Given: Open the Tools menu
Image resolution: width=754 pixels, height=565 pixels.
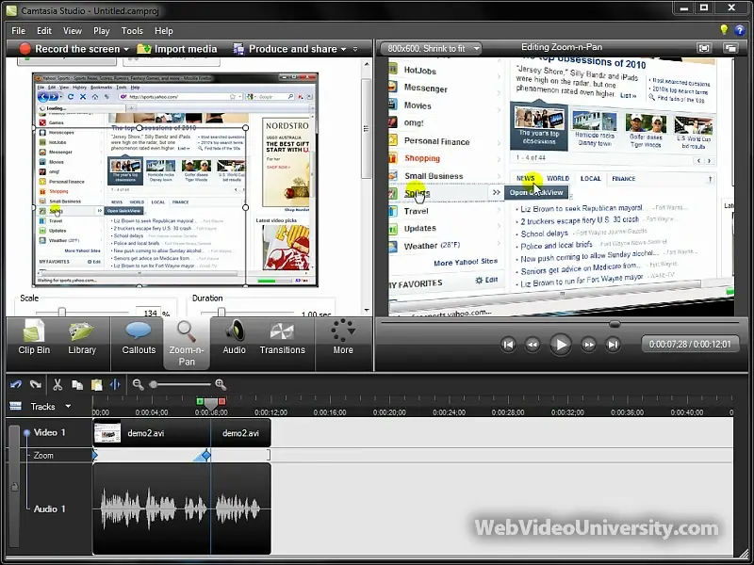Looking at the screenshot, I should [132, 31].
